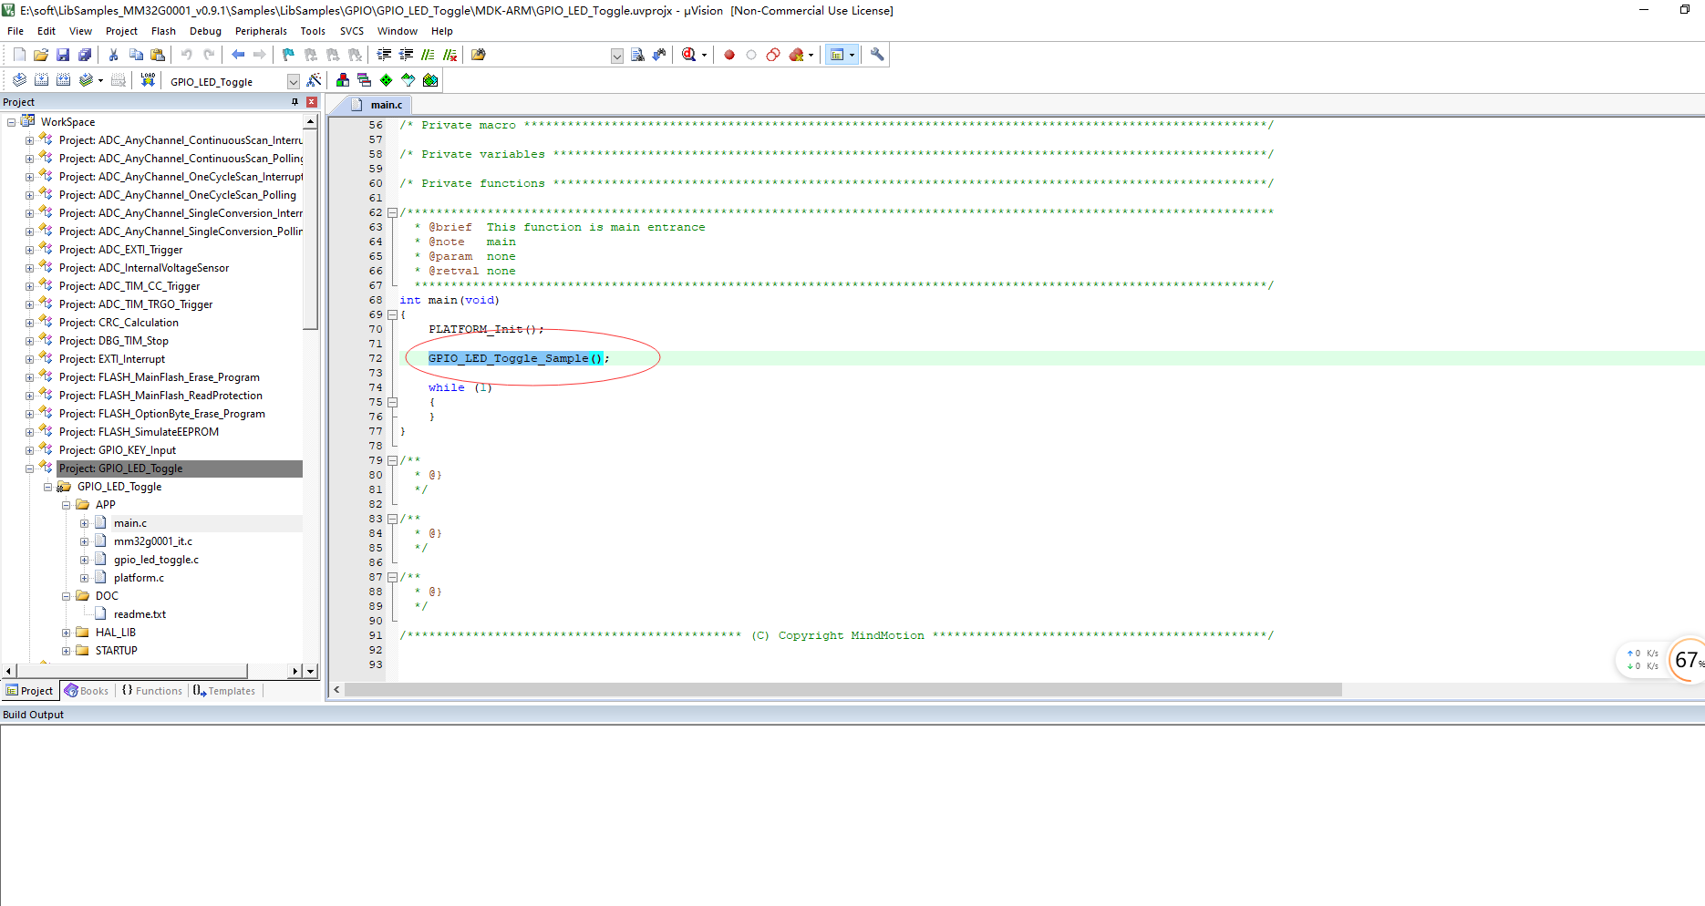1705x906 pixels.
Task: Insert a breakpoint with red dot
Action: coord(729,55)
